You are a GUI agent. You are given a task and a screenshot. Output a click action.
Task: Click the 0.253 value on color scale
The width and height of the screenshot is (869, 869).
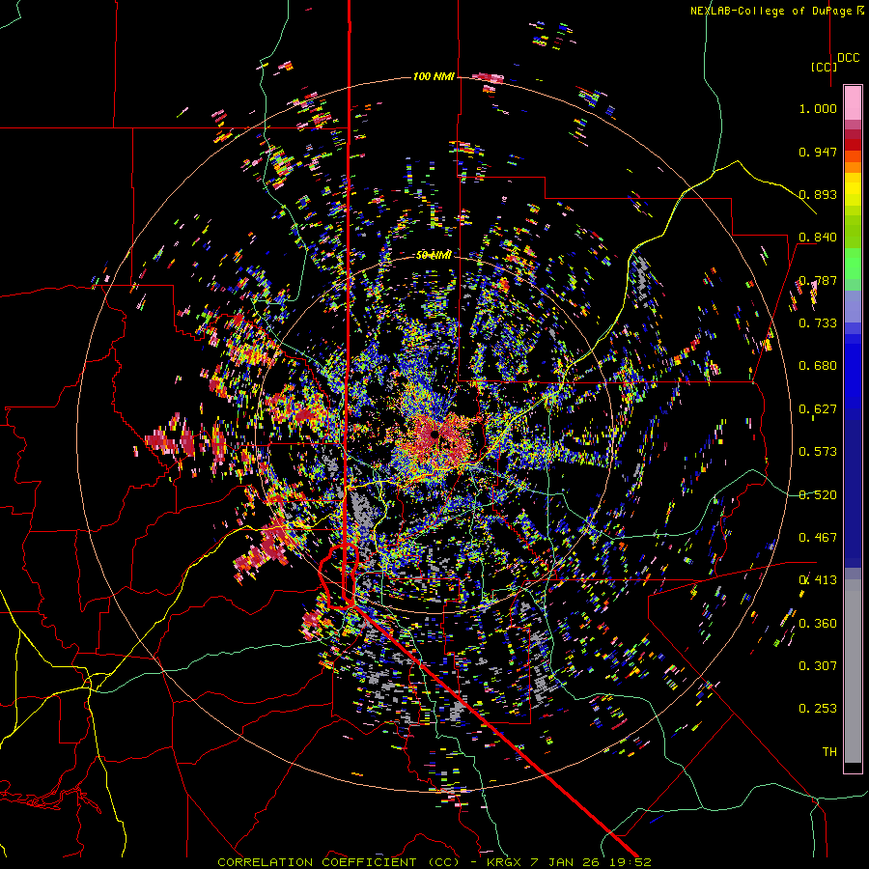[x=818, y=709]
